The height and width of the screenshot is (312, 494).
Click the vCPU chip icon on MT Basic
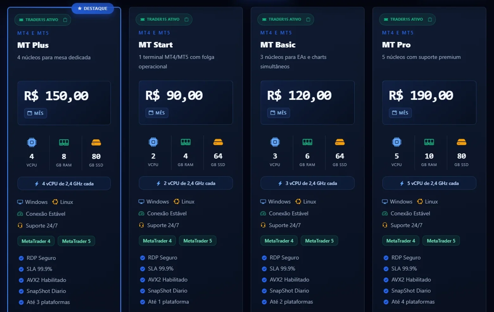coord(275,142)
